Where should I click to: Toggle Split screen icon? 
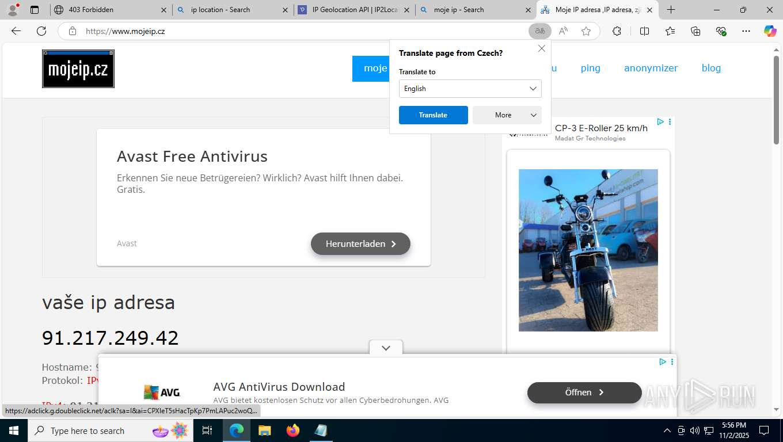click(x=644, y=31)
